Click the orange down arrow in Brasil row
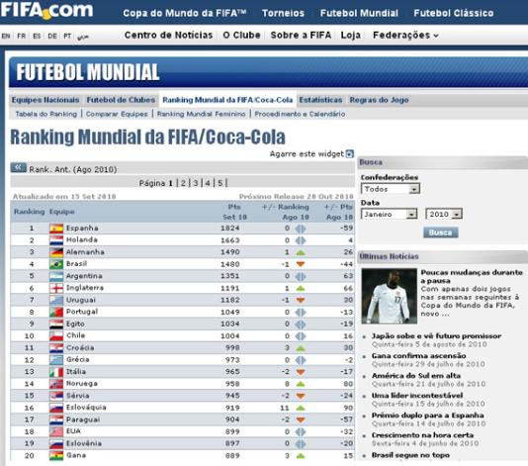This screenshot has height=466, width=528. [x=301, y=264]
